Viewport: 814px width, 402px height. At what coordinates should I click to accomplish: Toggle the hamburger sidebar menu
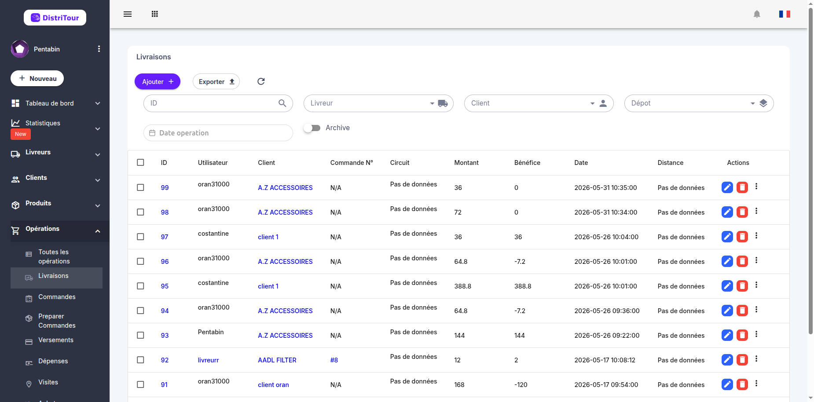[128, 14]
